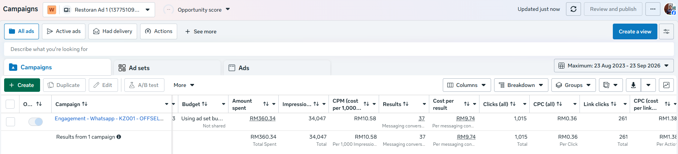Select the Active ads view
The height and width of the screenshot is (154, 678).
pyautogui.click(x=64, y=31)
